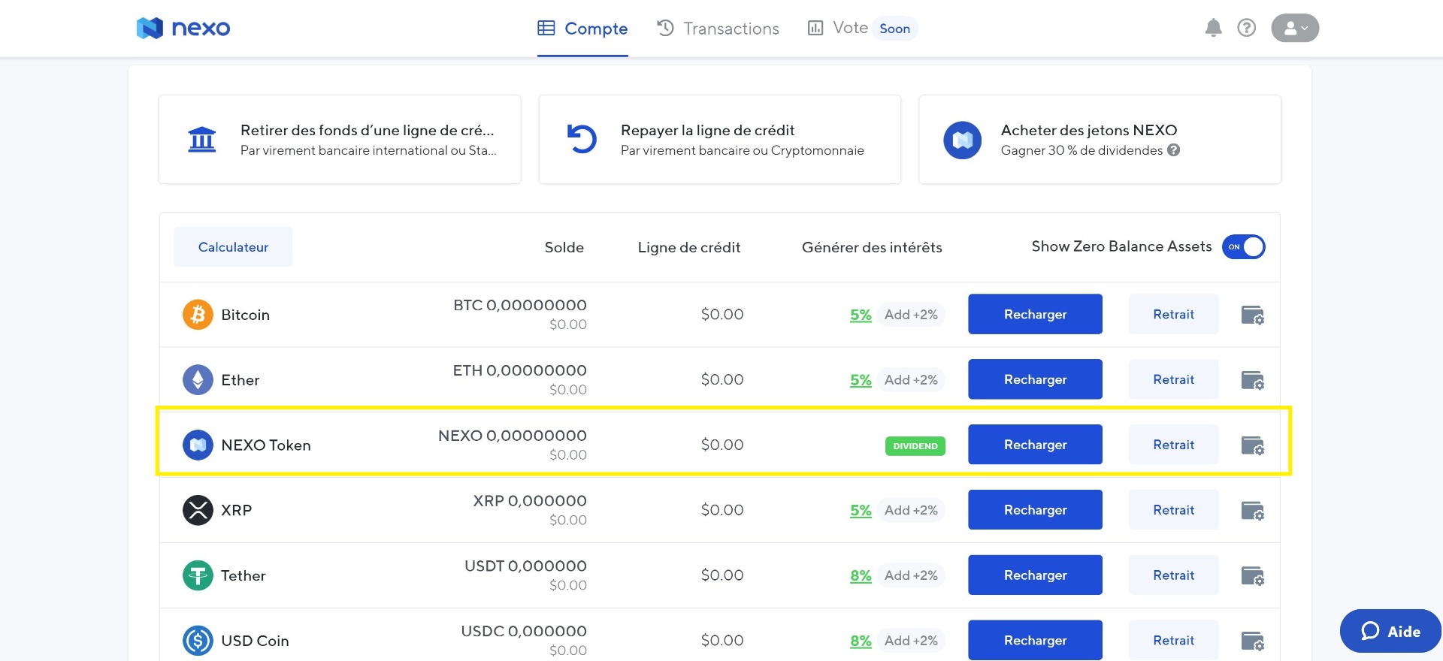Click the 5% interest link for XRP
This screenshot has width=1443, height=661.
pos(861,511)
